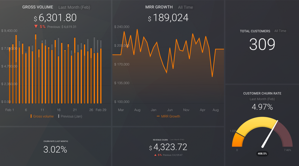The width and height of the screenshot is (299, 166).
Task: Open the All Time range beside Total Customers
Action: tap(280, 31)
